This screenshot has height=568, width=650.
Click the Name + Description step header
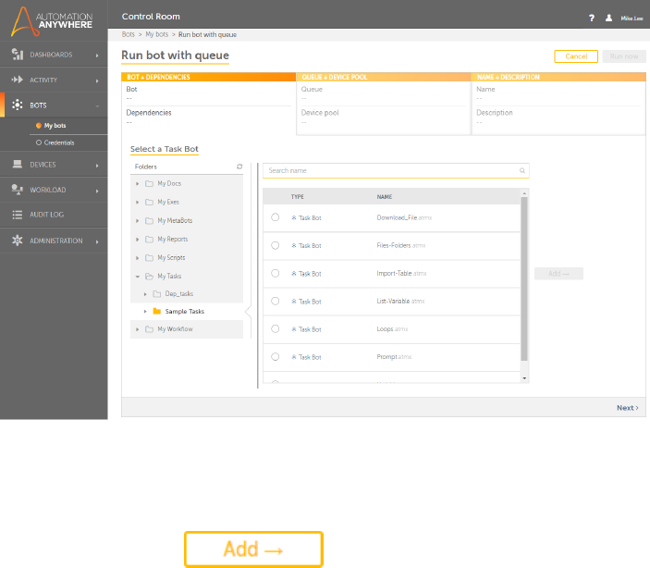(558, 77)
